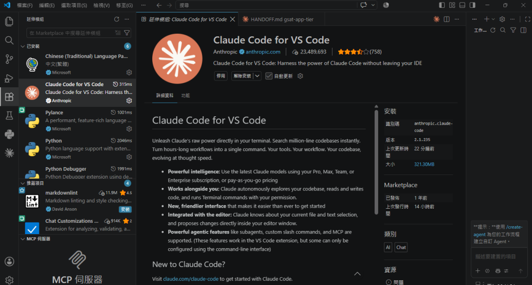Open the View menu
The image size is (532, 285).
[x=101, y=5]
